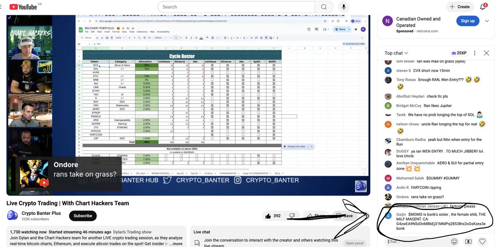Open the Crypto Banter Plus channel avatar
This screenshot has height=247, width=495.
tap(12, 215)
